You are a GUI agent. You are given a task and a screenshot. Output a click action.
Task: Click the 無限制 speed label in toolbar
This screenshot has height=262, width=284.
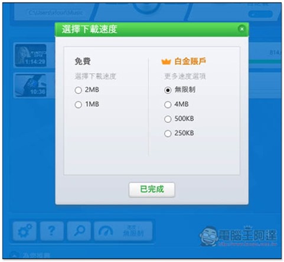pos(133,233)
